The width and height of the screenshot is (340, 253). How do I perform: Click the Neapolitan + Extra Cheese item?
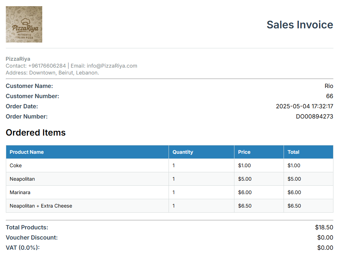point(41,206)
